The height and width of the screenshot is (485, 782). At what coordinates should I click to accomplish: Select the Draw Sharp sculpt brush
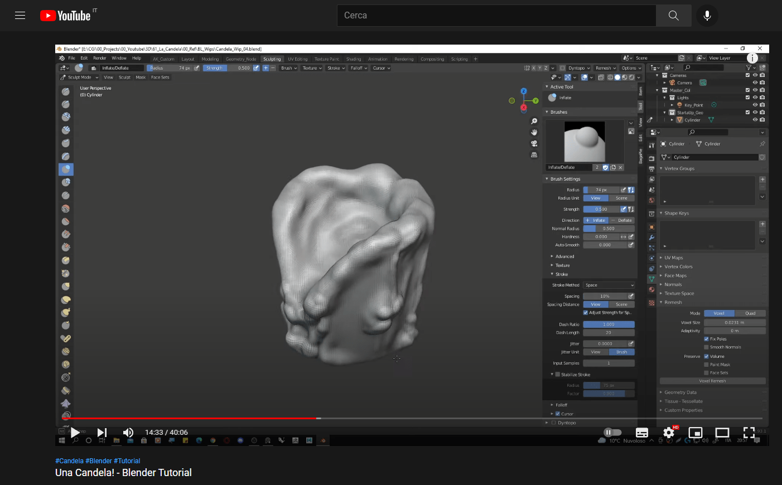click(66, 104)
